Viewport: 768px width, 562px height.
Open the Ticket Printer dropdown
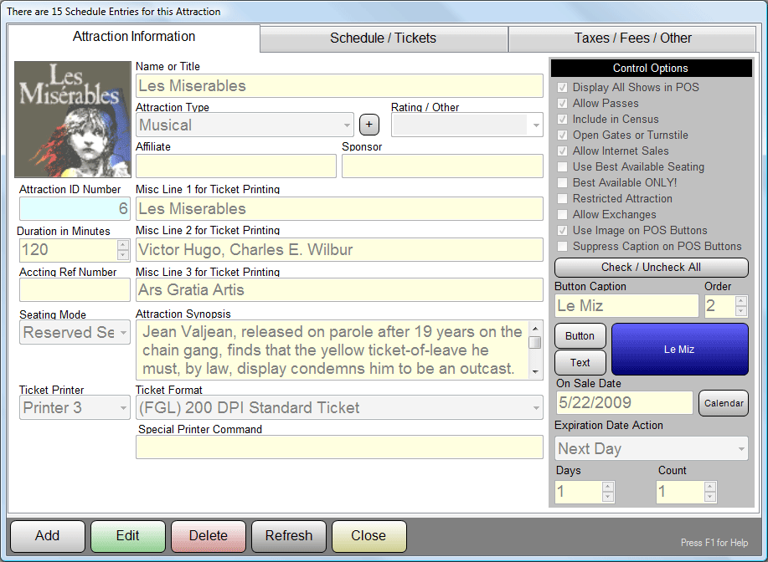click(123, 408)
